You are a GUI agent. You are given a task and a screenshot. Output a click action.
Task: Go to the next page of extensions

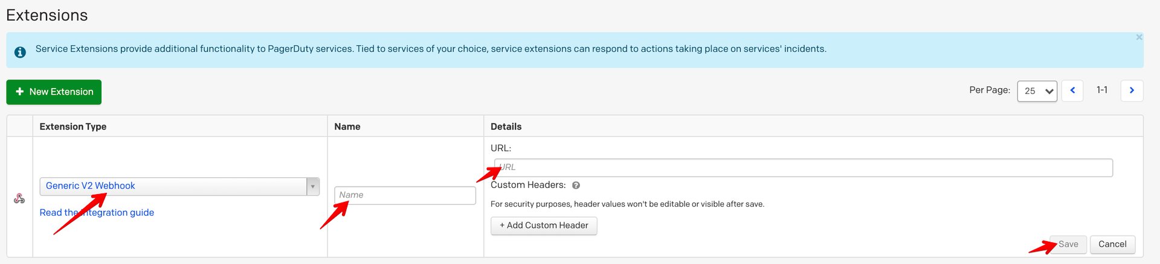[1132, 90]
